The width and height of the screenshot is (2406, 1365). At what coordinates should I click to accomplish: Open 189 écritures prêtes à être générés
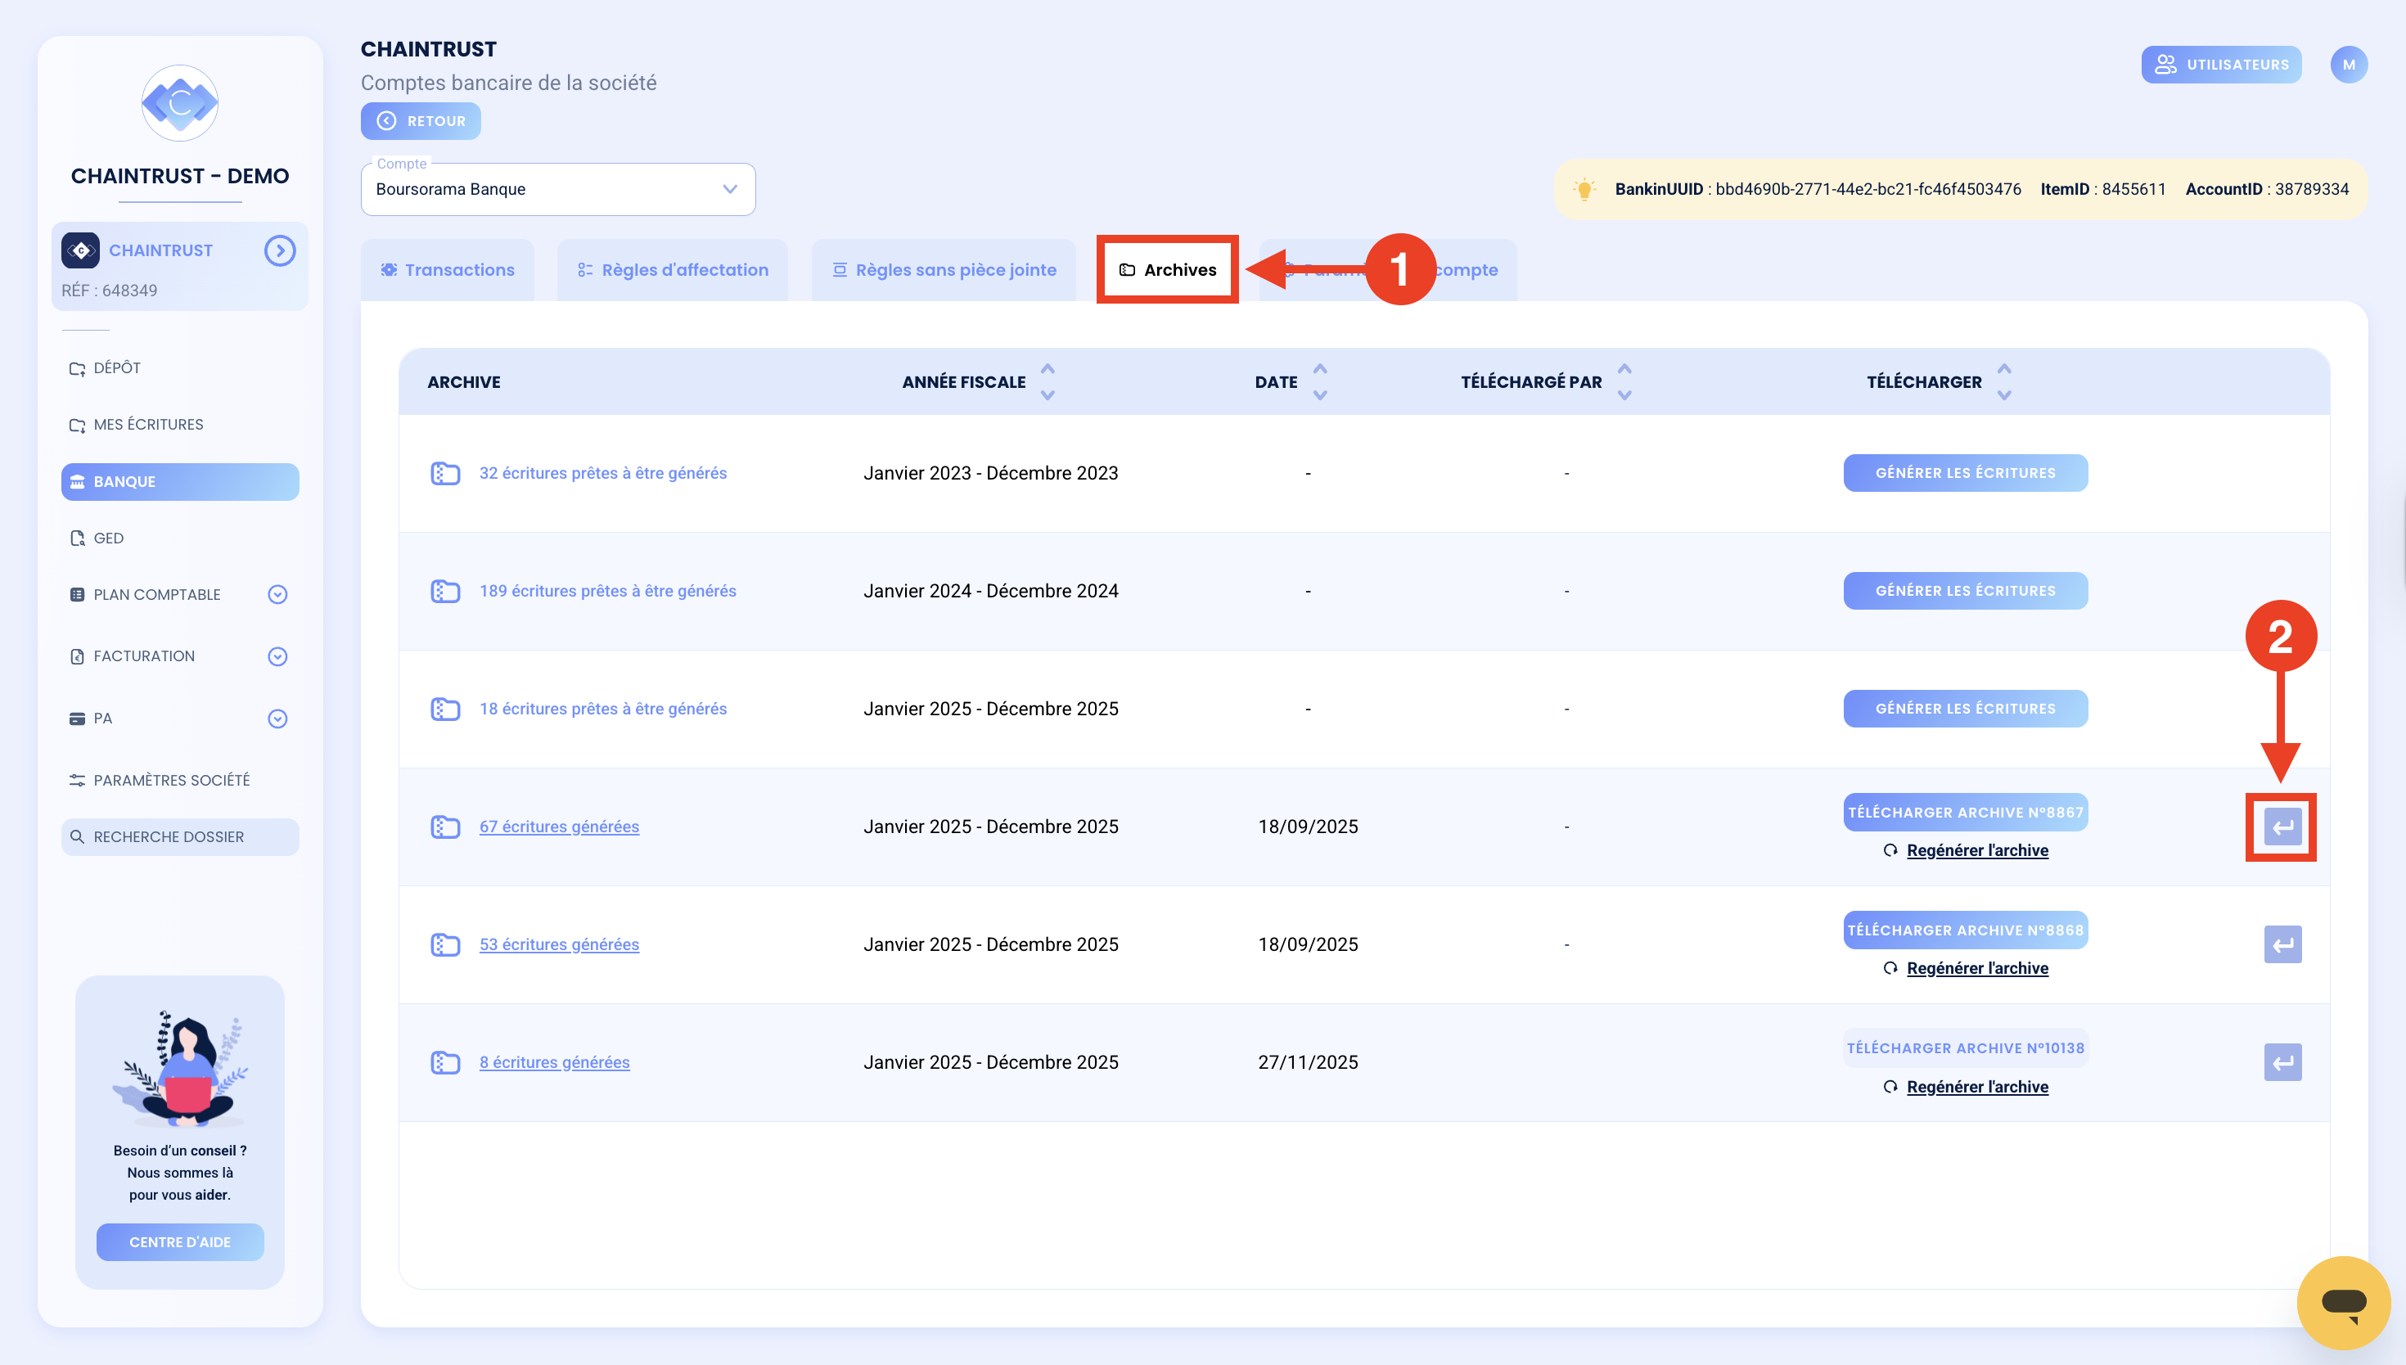(x=607, y=592)
